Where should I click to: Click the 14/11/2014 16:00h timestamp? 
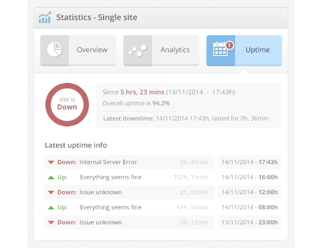pyautogui.click(x=250, y=177)
